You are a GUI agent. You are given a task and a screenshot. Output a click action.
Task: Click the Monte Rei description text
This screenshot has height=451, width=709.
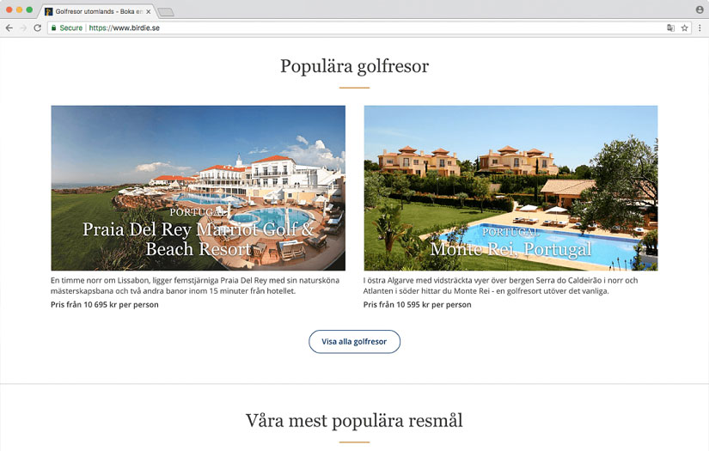pyautogui.click(x=500, y=285)
